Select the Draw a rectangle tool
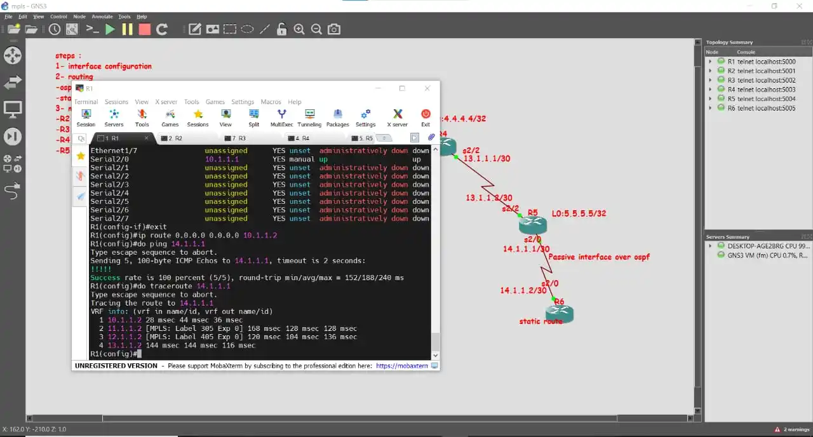813x437 pixels. (x=230, y=29)
